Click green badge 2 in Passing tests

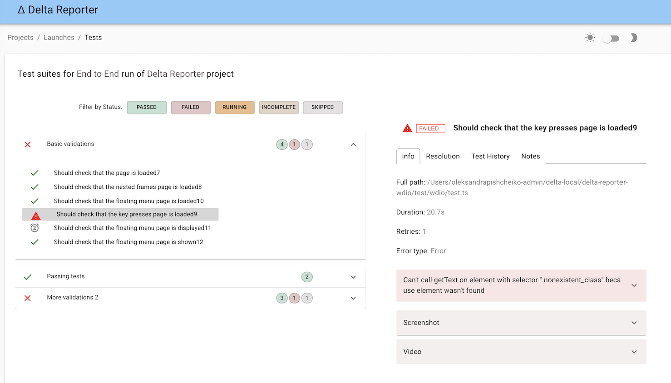click(307, 277)
